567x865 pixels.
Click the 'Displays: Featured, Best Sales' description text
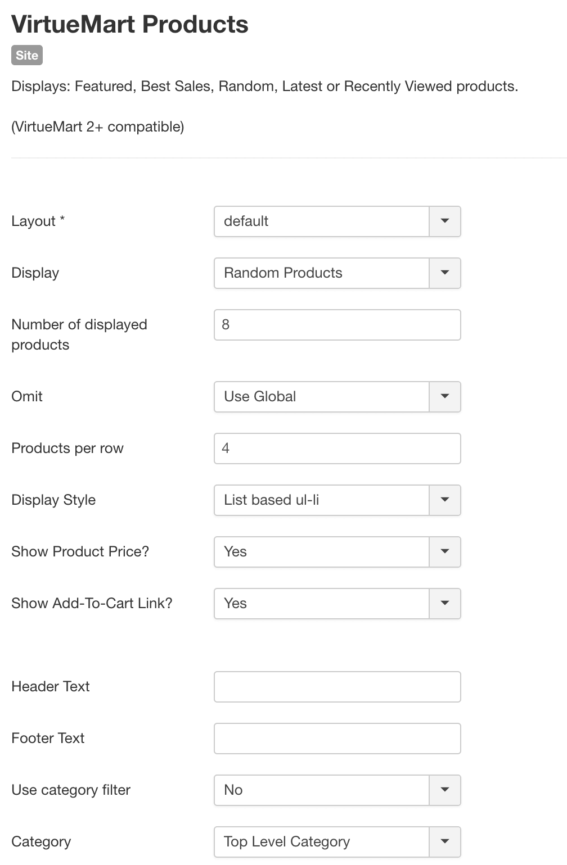click(x=264, y=87)
